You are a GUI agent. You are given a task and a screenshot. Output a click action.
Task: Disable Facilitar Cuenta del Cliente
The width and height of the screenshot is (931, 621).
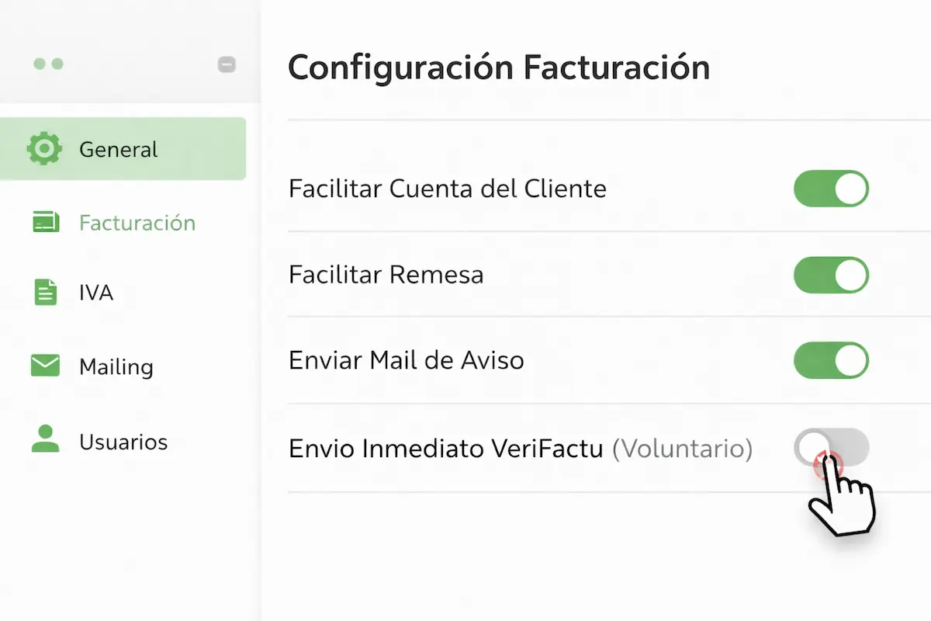832,189
